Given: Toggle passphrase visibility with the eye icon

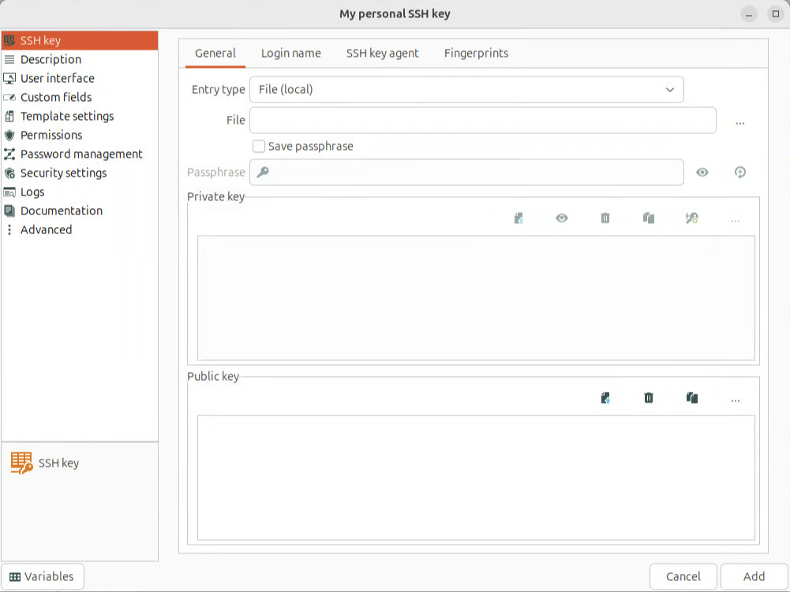Looking at the screenshot, I should pyautogui.click(x=702, y=173).
